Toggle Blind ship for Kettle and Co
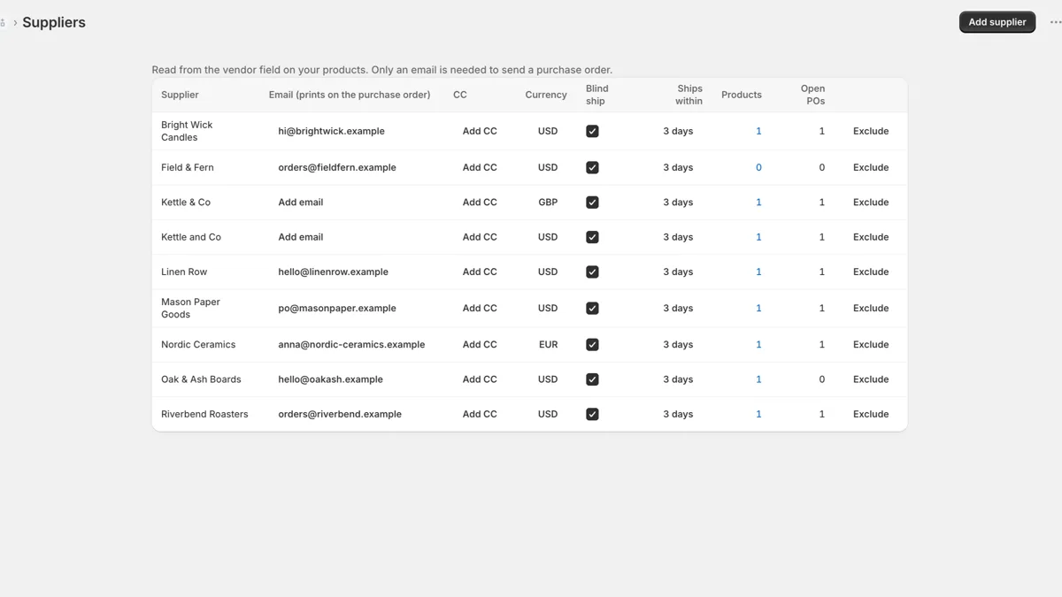 click(x=592, y=237)
